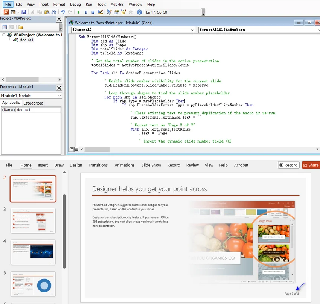Click the Redo arrow icon
The width and height of the screenshot is (320, 304).
(x=70, y=12)
